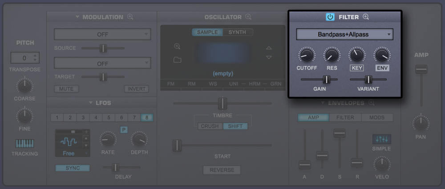The image size is (445, 189).
Task: Toggle the Filter power button
Action: 330,17
